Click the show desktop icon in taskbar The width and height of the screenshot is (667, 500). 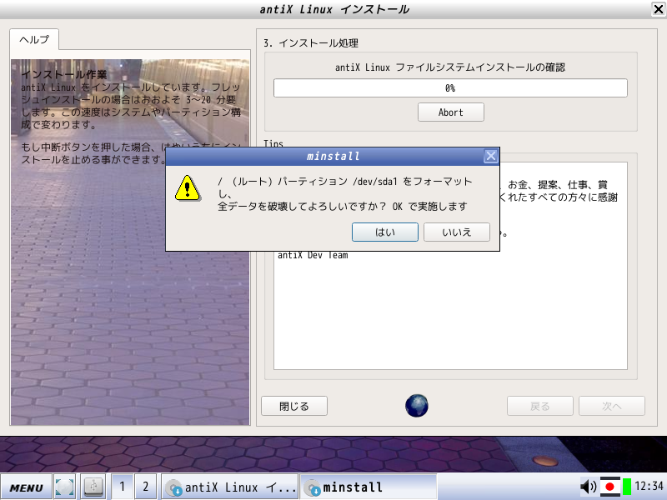pyautogui.click(x=65, y=487)
